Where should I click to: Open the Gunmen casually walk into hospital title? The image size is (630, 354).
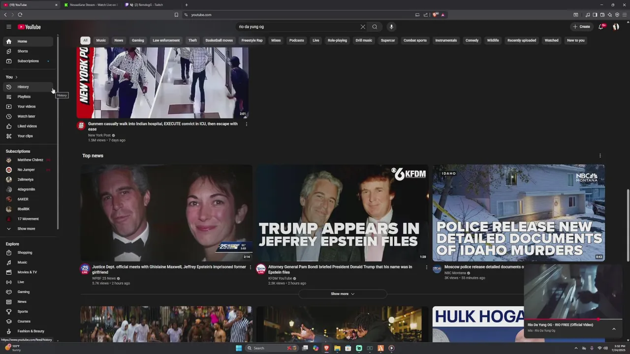click(163, 126)
